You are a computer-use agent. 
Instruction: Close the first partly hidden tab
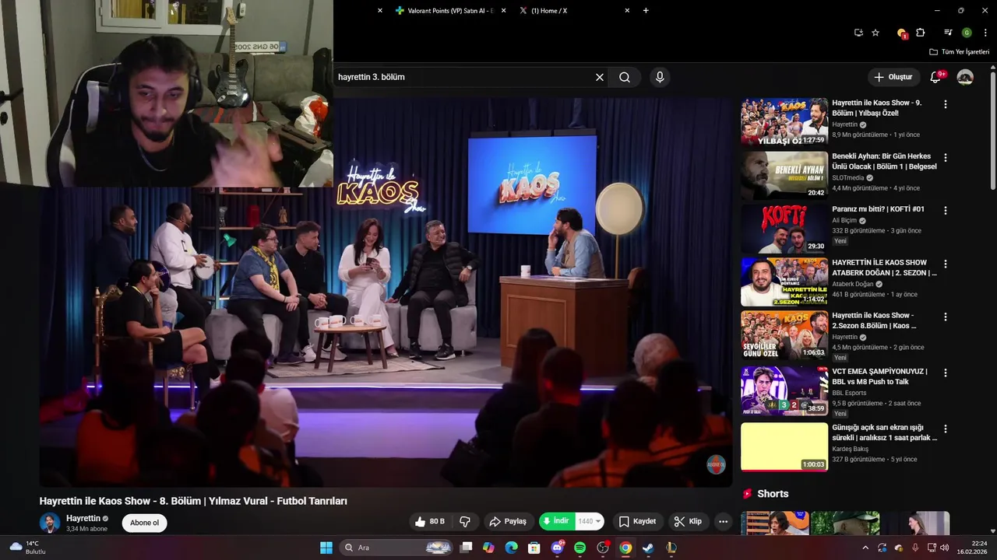[380, 11]
